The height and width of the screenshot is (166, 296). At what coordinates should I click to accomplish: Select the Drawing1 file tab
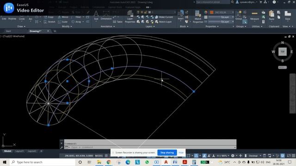point(35,31)
